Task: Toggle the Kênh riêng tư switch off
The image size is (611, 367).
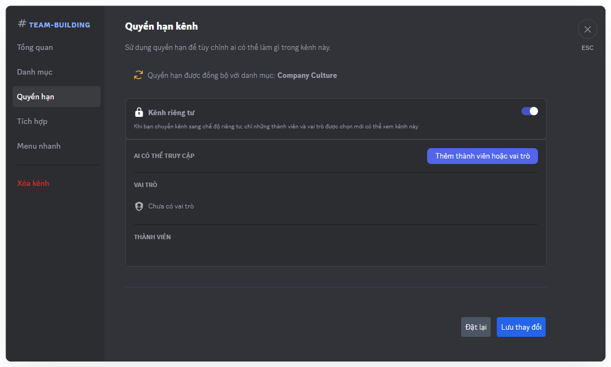Action: [x=529, y=111]
